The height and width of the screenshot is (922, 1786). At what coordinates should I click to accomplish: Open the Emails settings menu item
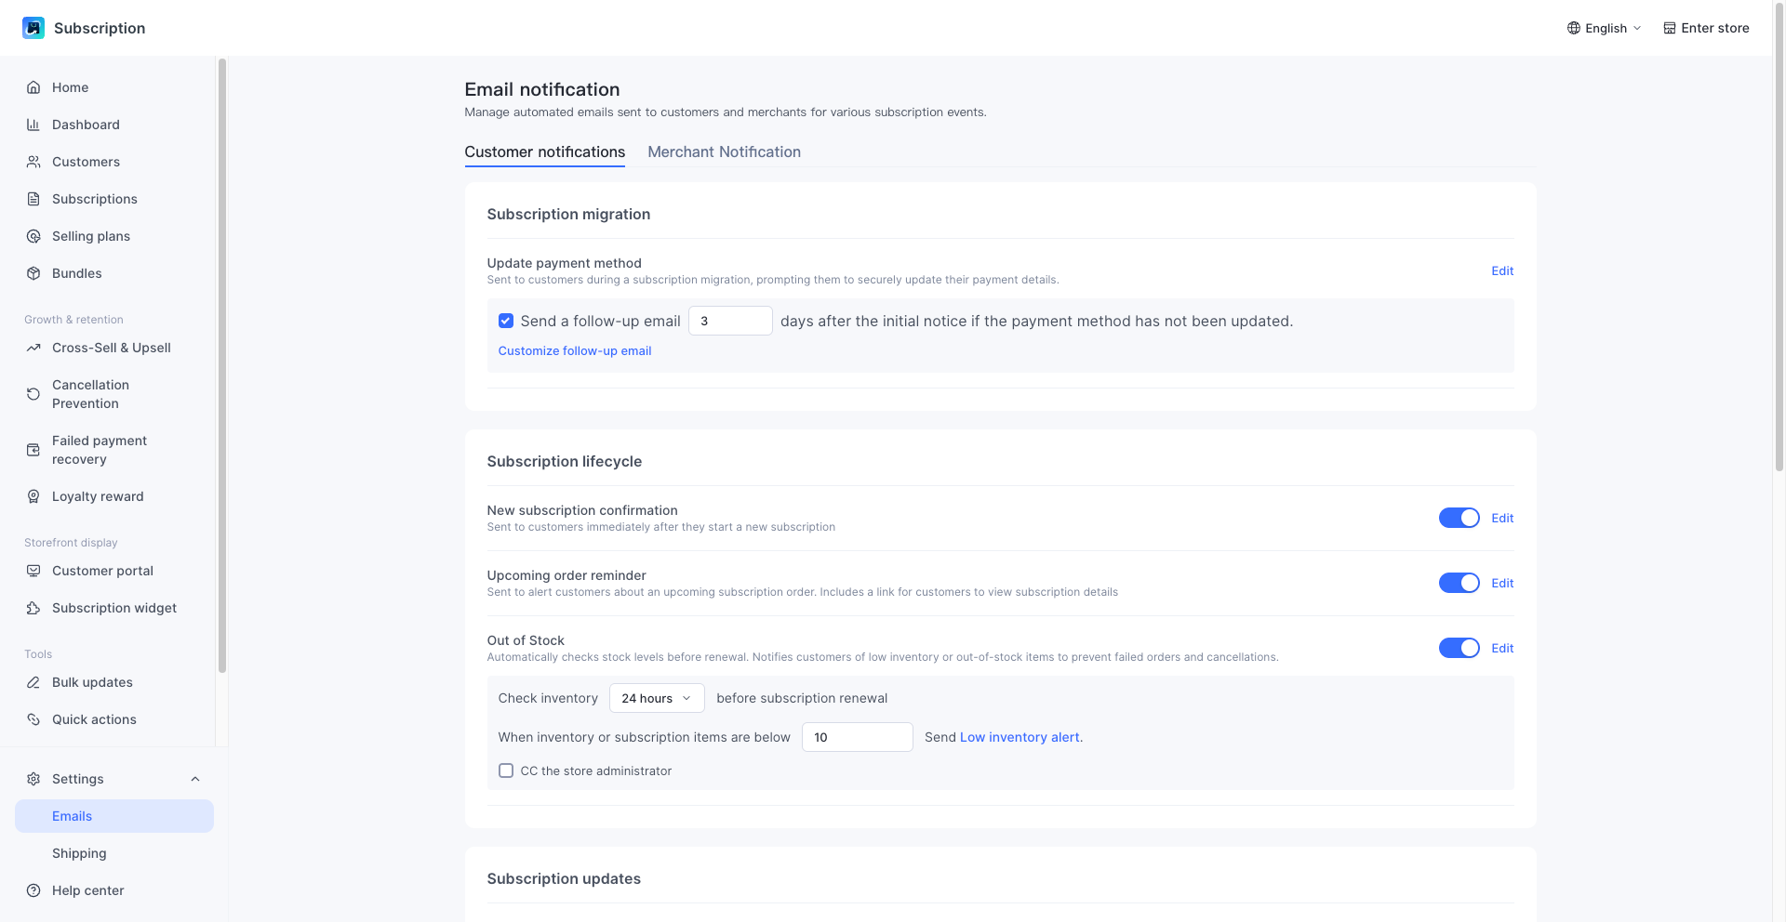point(114,816)
